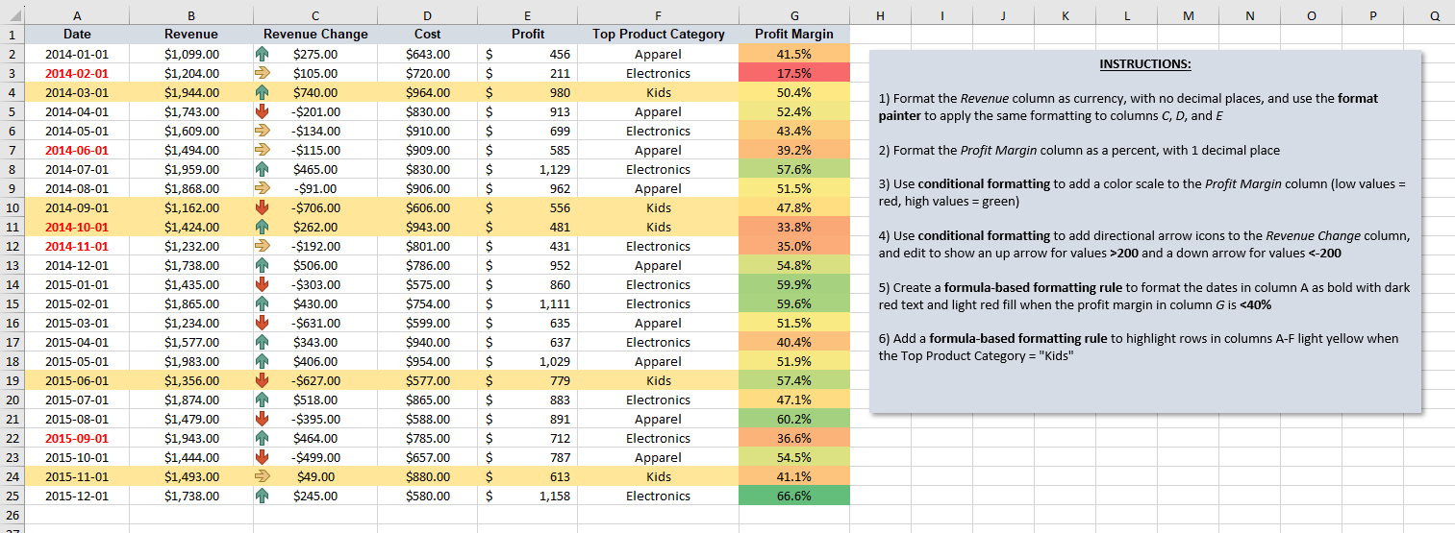Select row 1 header number
Image resolution: width=1455 pixels, height=533 pixels.
(12, 35)
